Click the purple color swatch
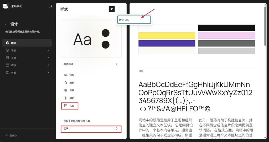The height and width of the screenshot is (142, 269). [167, 43]
